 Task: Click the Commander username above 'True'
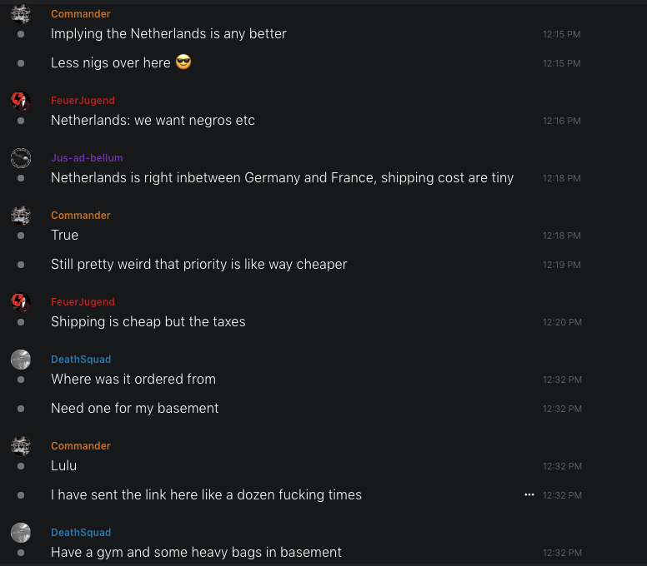(x=80, y=216)
